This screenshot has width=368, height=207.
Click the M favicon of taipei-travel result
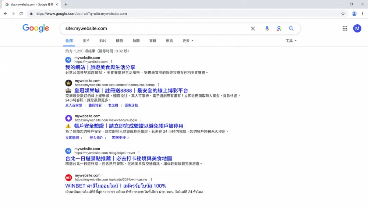coord(68,151)
